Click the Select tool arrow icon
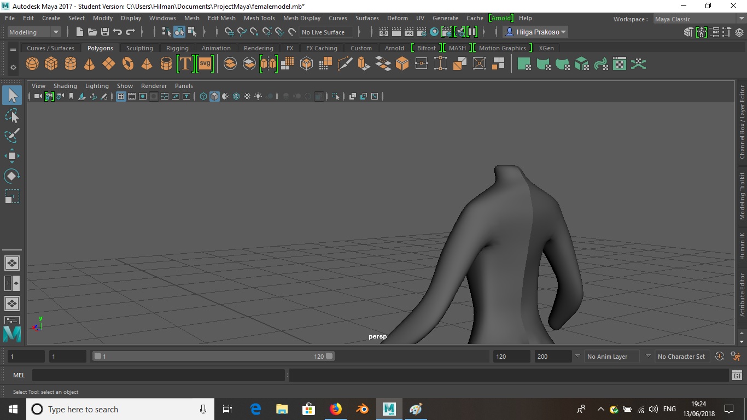The width and height of the screenshot is (747, 420). click(12, 95)
